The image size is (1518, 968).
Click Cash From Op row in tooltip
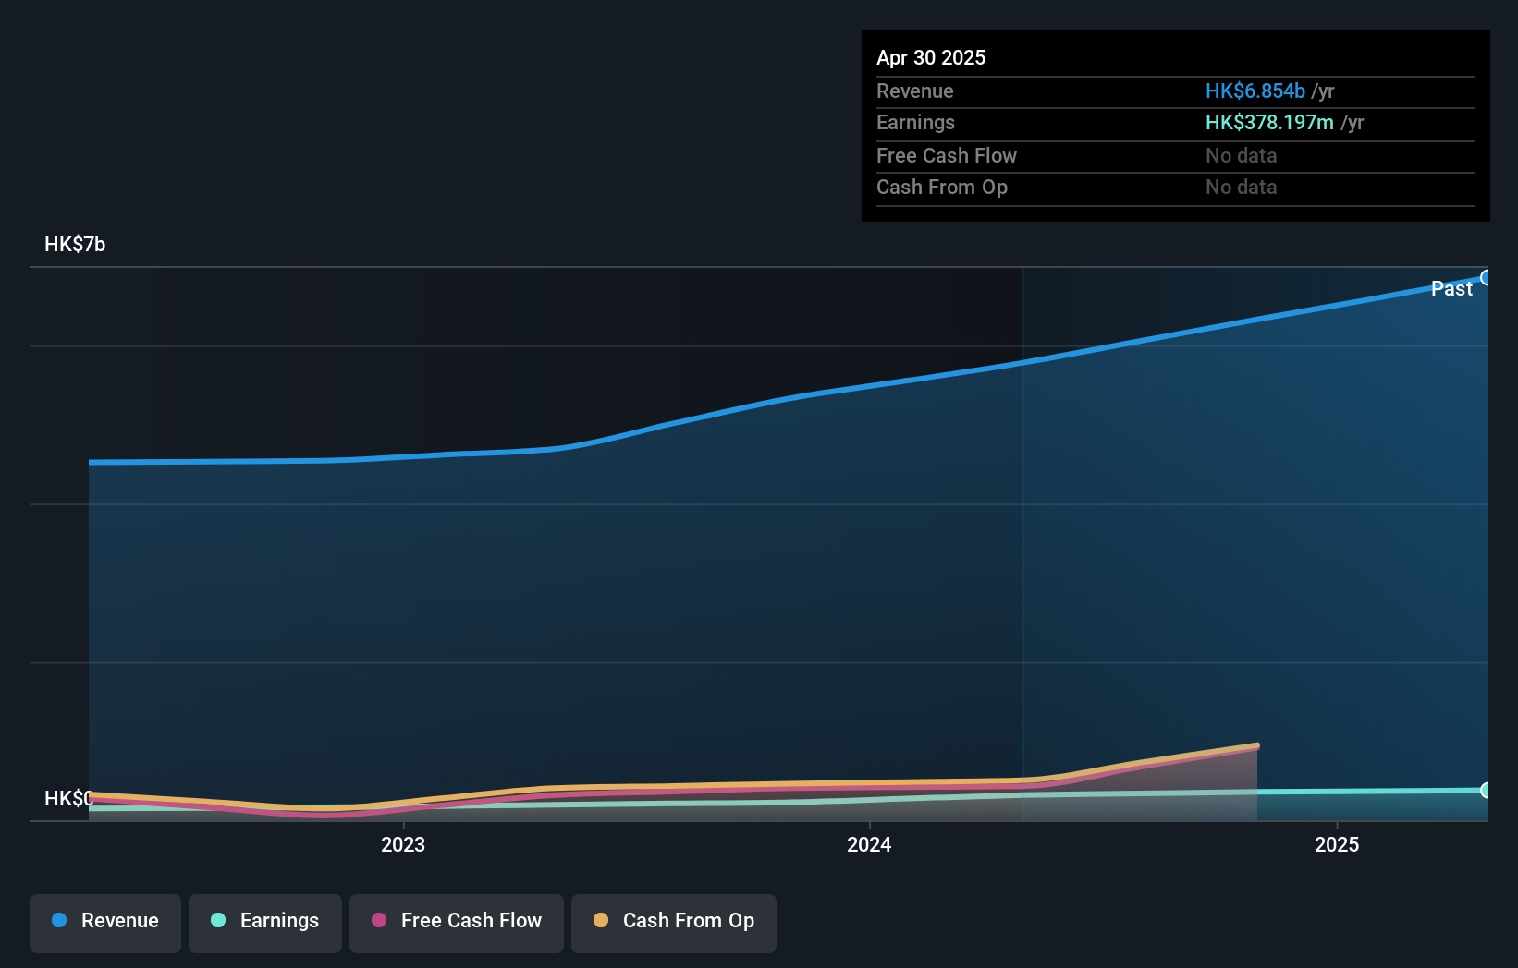[x=1175, y=188]
